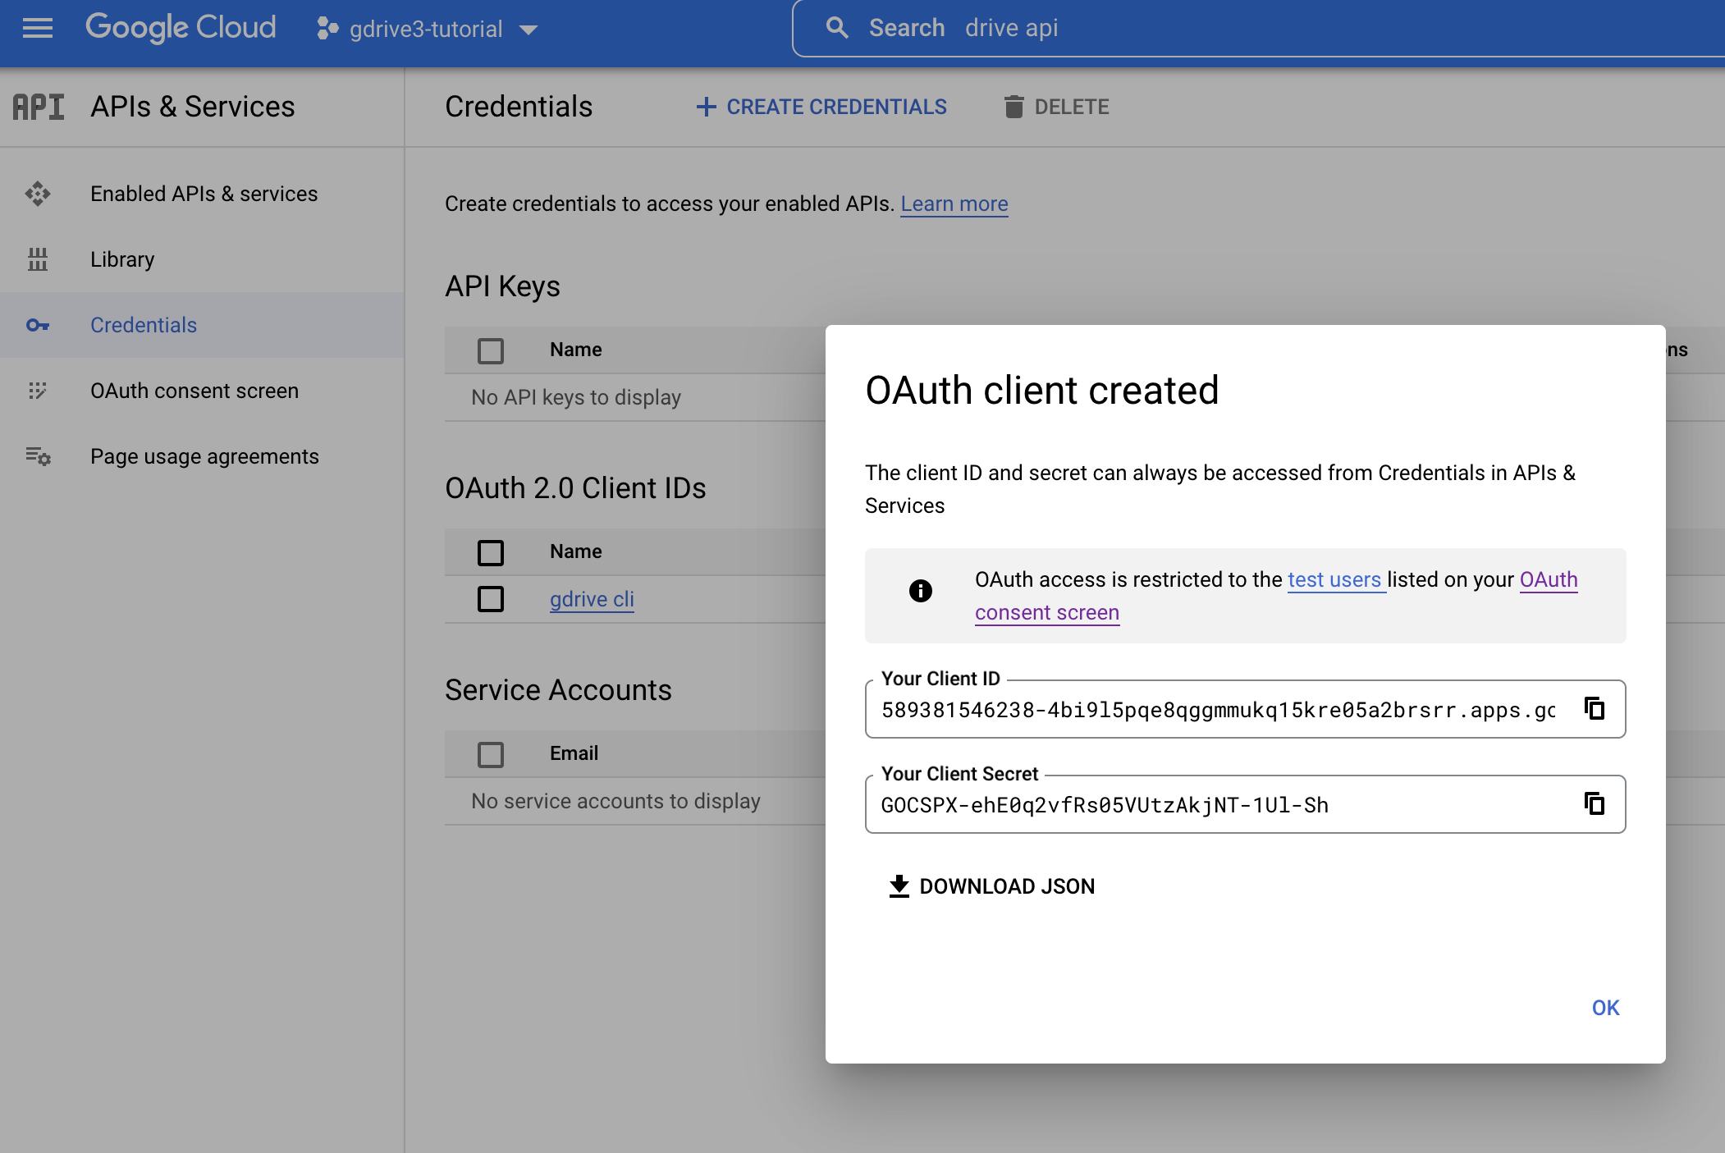
Task: Click the DELETE trash can icon
Action: 1014,107
